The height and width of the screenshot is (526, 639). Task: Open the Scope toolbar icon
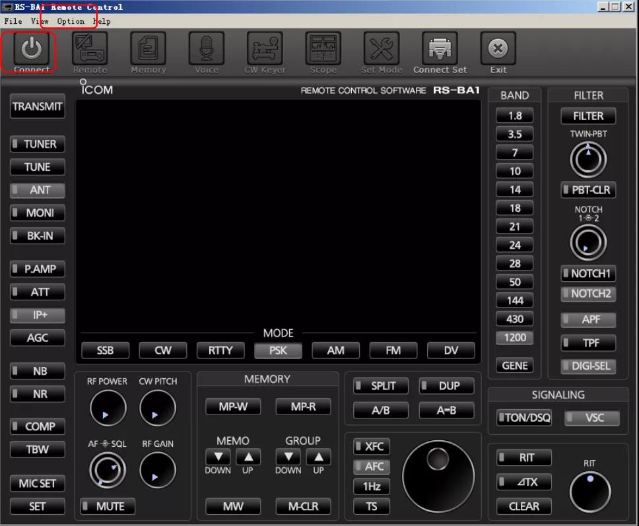323,49
